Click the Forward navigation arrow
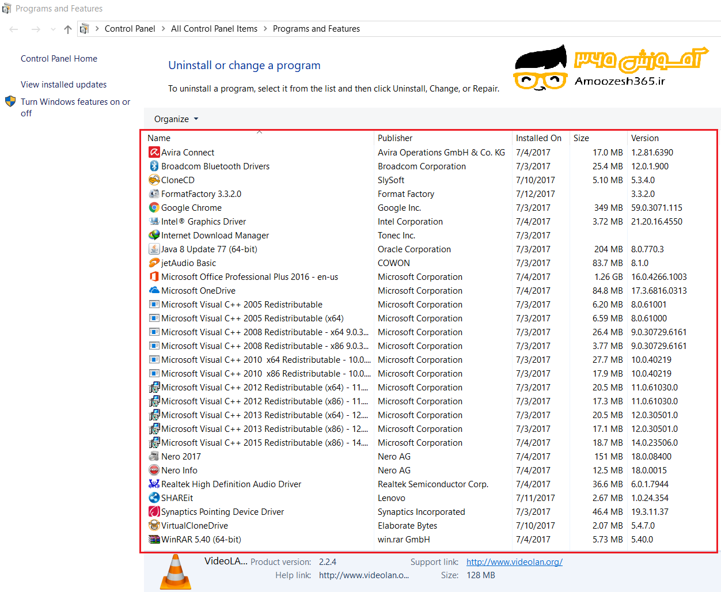Image resolution: width=721 pixels, height=592 pixels. point(36,29)
